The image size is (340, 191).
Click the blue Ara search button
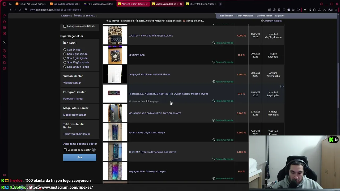click(79, 157)
